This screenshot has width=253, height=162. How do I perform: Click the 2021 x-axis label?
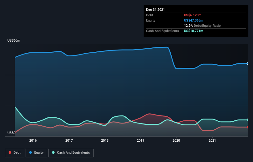212,140
